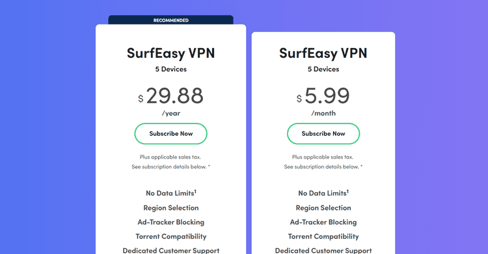Click Torrent Compatibility in the yearly plan

171,236
